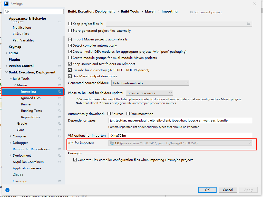Viewport: 263px width, 197px height.
Task: Click the project-level icon on Importing row
Action: point(60,92)
